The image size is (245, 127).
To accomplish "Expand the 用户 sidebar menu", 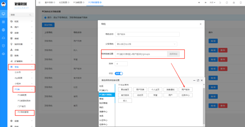I will click(21, 27).
